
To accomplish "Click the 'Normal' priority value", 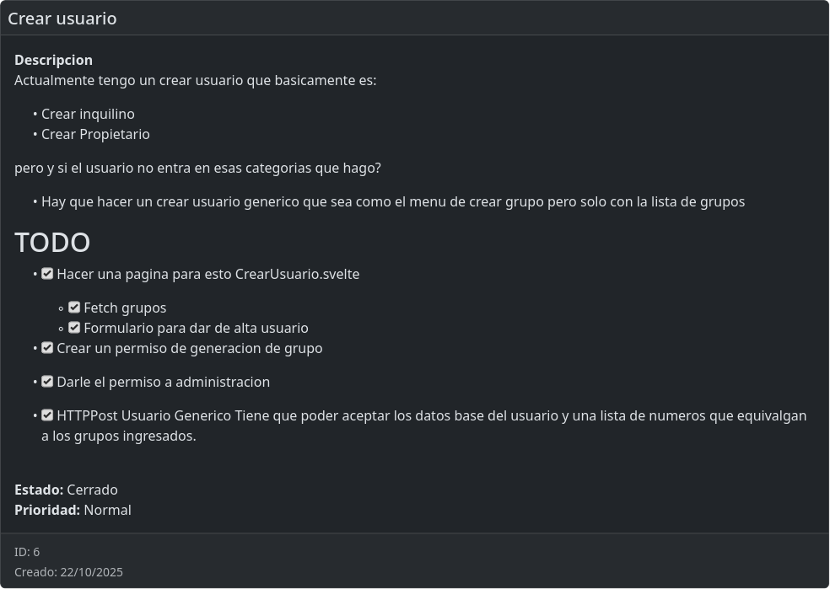I will point(107,510).
